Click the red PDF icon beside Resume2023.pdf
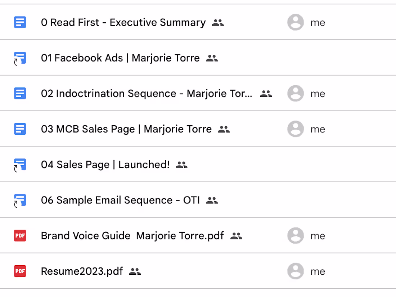This screenshot has height=297, width=396. (20, 271)
